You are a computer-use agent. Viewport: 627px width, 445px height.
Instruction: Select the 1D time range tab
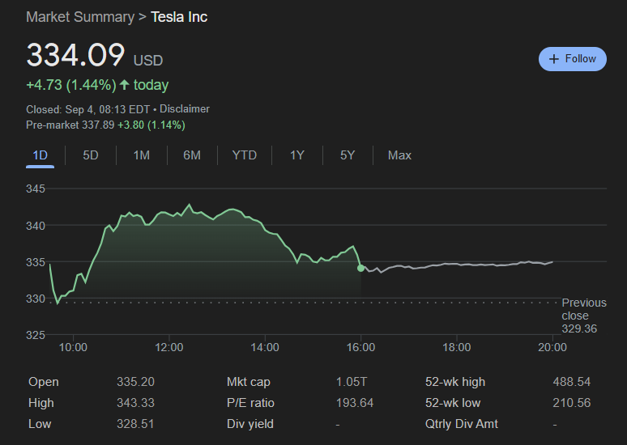(40, 155)
